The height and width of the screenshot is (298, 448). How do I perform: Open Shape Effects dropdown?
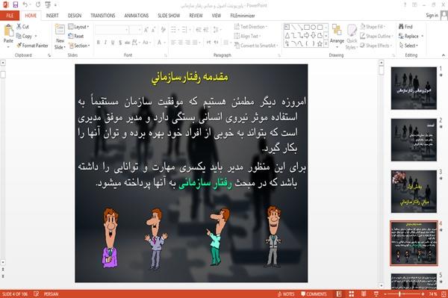click(x=376, y=46)
